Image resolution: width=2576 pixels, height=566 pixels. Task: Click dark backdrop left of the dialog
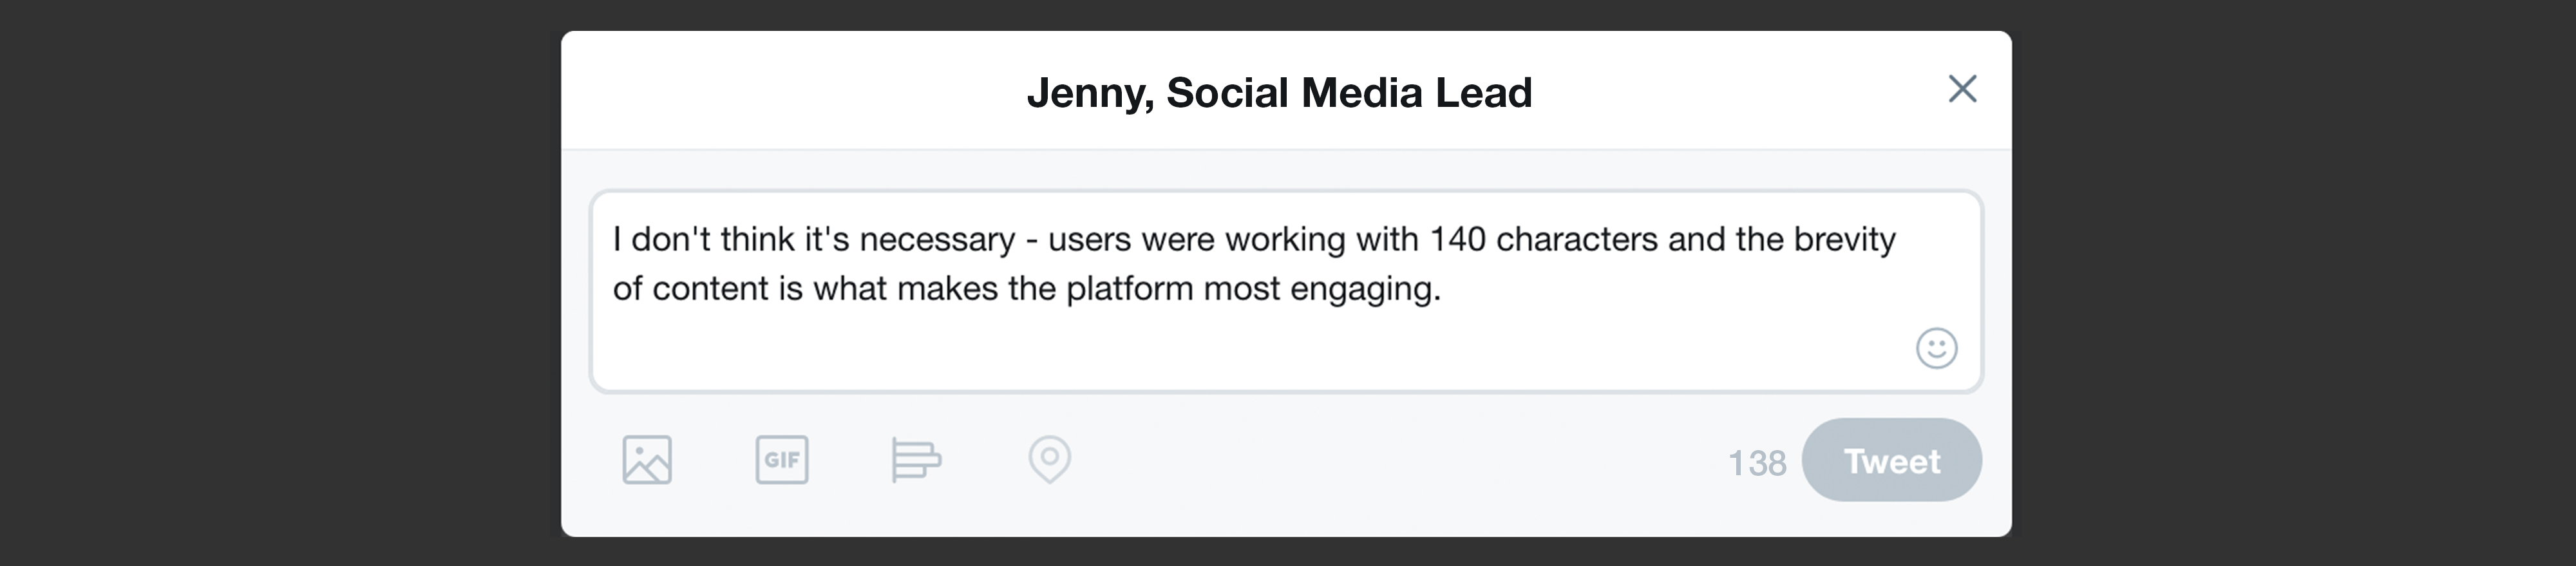tap(280, 283)
